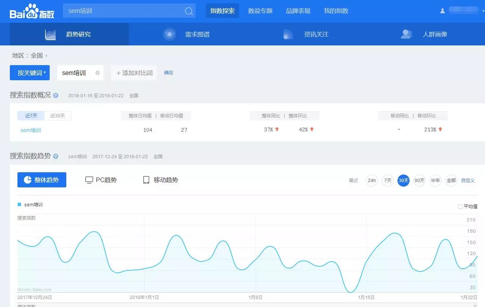Enable the 平均值 checkbox

[460, 207]
